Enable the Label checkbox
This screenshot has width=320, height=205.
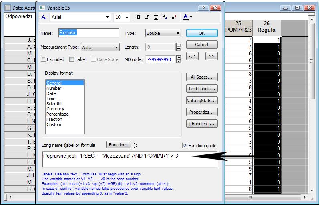click(x=72, y=59)
